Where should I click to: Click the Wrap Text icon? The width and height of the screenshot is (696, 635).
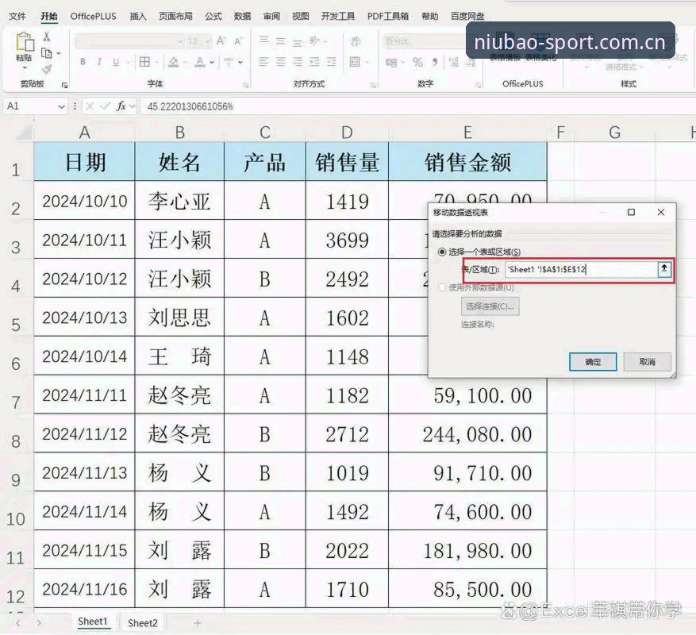pyautogui.click(x=356, y=41)
